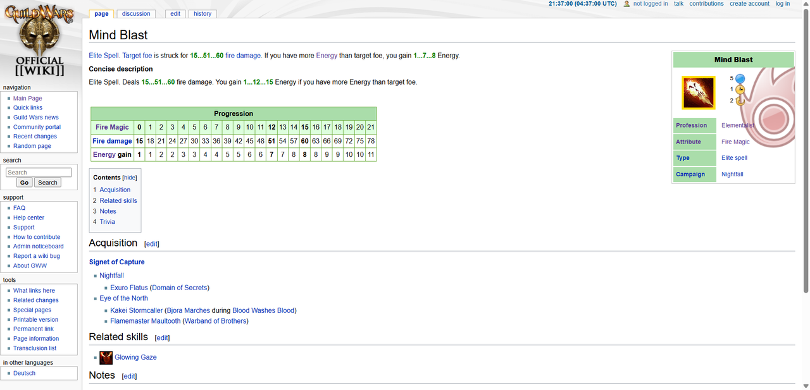This screenshot has width=810, height=390.
Task: Open the log in link
Action: [783, 4]
